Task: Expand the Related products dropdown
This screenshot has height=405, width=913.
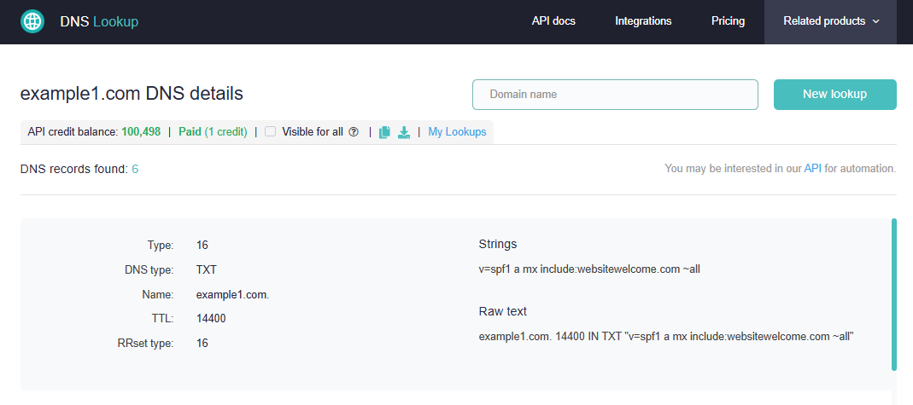Action: point(830,21)
